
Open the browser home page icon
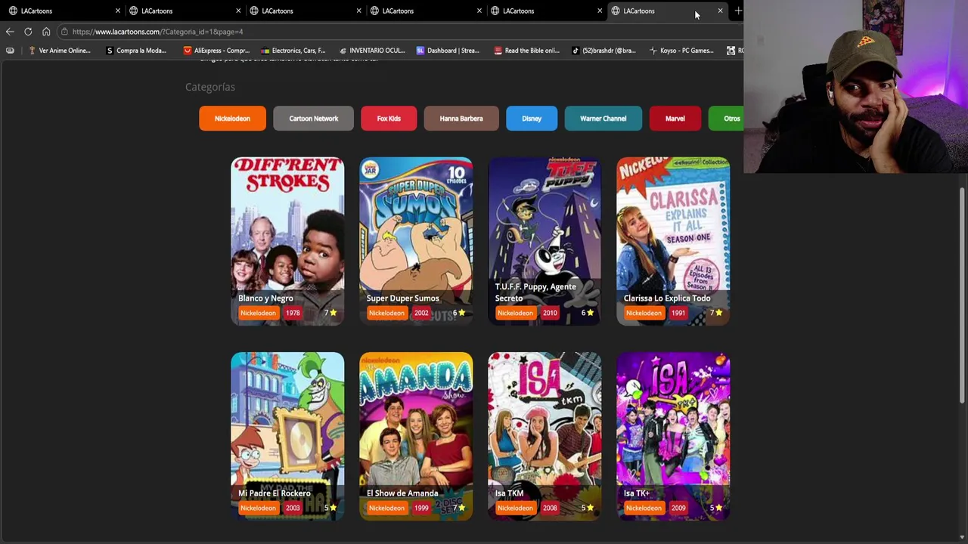coord(46,32)
